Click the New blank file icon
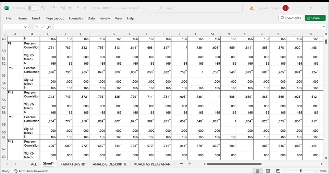Image resolution: width=329 pixels, height=174 pixels. [x=77, y=8]
